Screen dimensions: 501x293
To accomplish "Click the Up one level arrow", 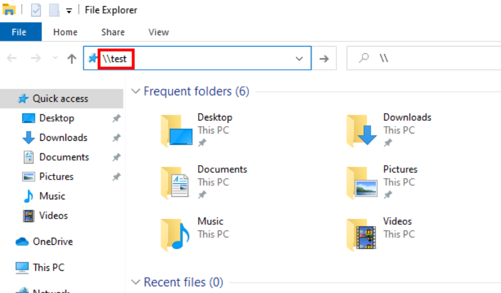I will click(x=72, y=58).
